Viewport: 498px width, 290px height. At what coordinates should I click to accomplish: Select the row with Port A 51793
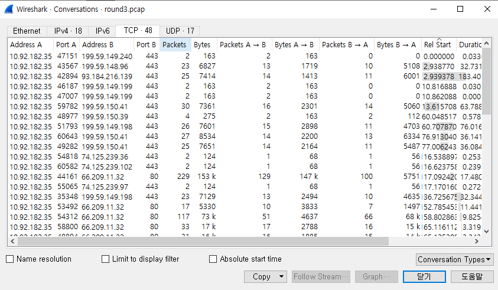tap(245, 126)
